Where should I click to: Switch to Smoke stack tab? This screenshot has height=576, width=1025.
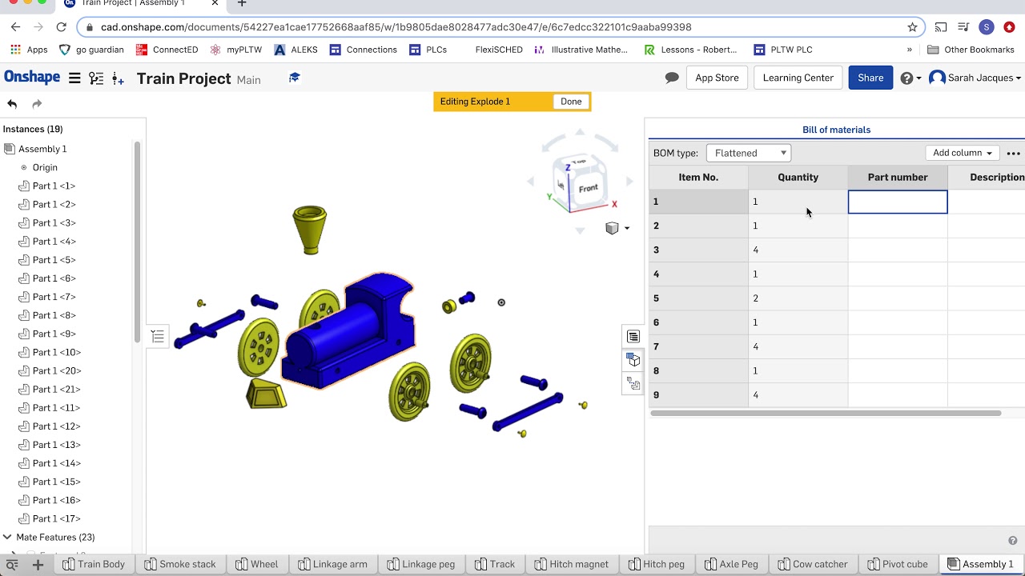[x=180, y=564]
